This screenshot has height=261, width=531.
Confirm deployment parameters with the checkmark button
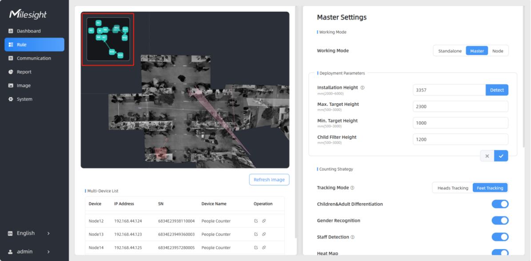coord(501,156)
